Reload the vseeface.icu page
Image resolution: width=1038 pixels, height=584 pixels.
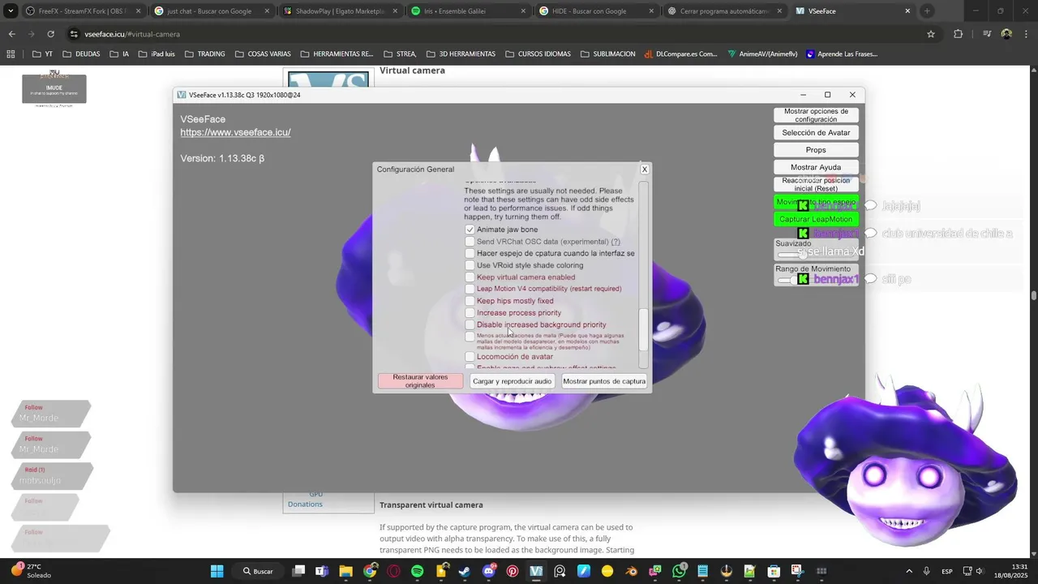click(x=50, y=34)
